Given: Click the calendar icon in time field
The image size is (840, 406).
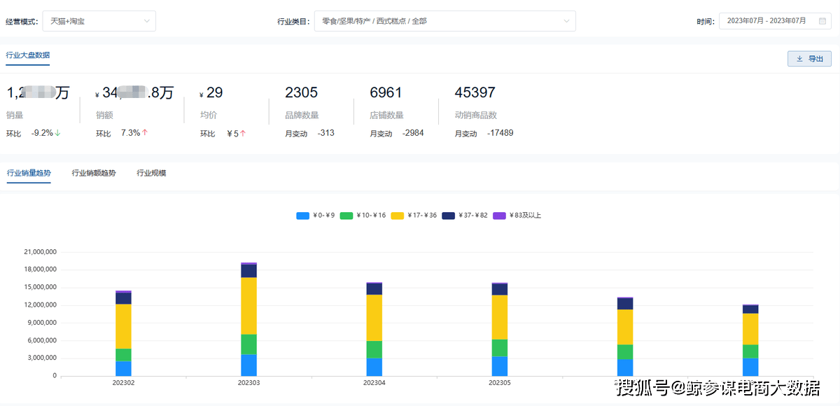Looking at the screenshot, I should coord(822,21).
